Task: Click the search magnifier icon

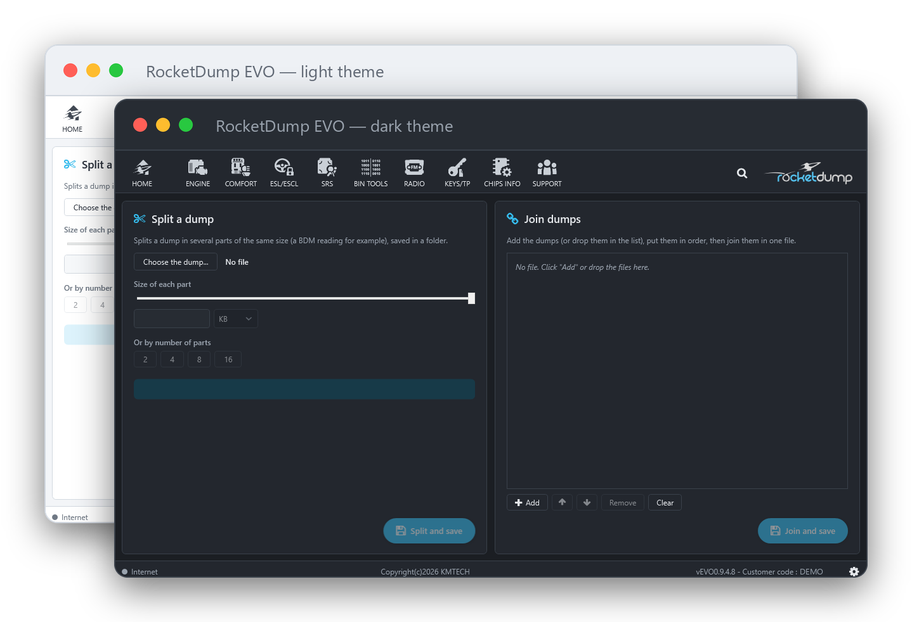Action: coord(742,173)
